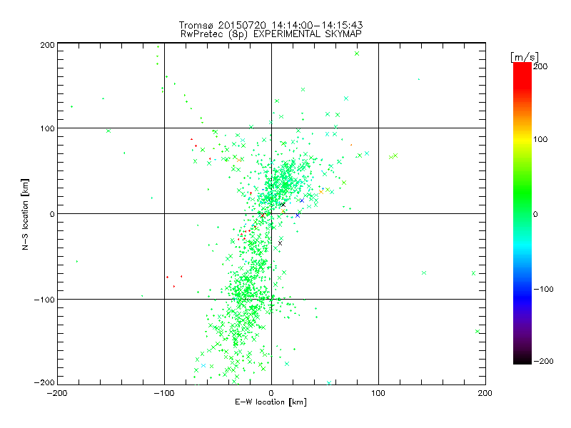Click the y-axis tick label '200'
This screenshot has width=571, height=428.
47,45
